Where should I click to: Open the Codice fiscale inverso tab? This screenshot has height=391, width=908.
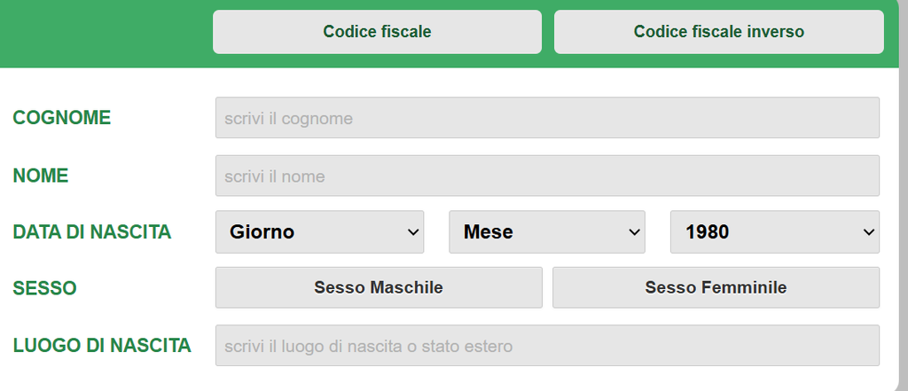tap(718, 32)
